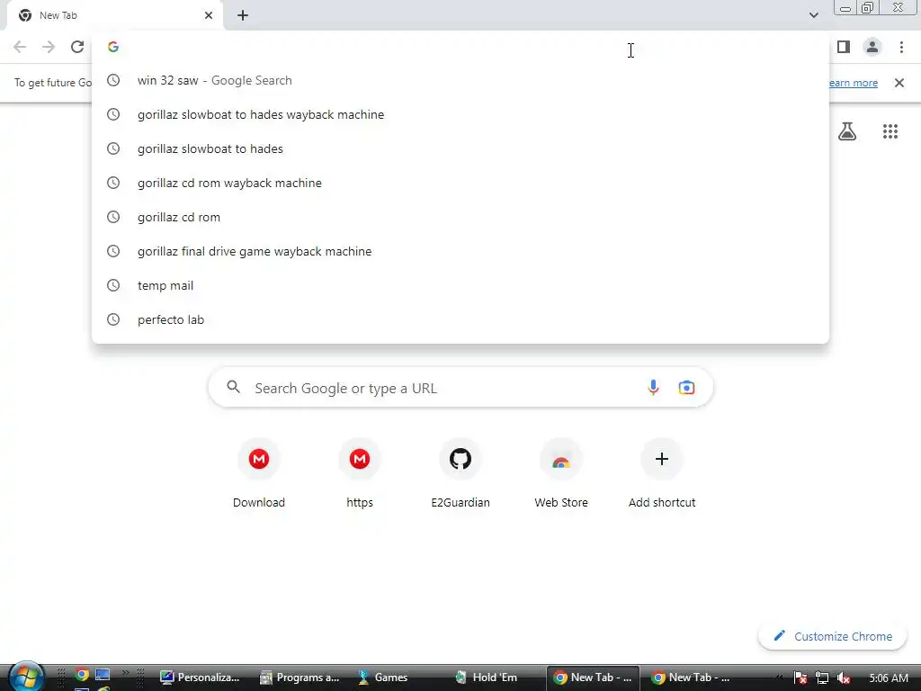Expand the Quick Launch overflow chevron
The height and width of the screenshot is (691, 921).
[x=125, y=672]
